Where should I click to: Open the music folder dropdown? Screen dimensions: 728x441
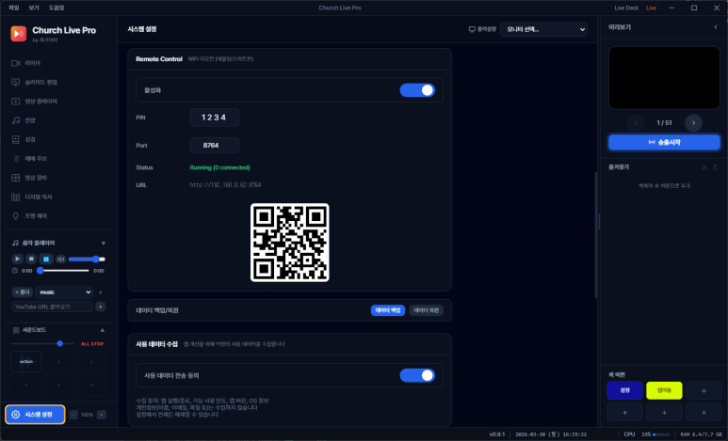[x=64, y=292]
